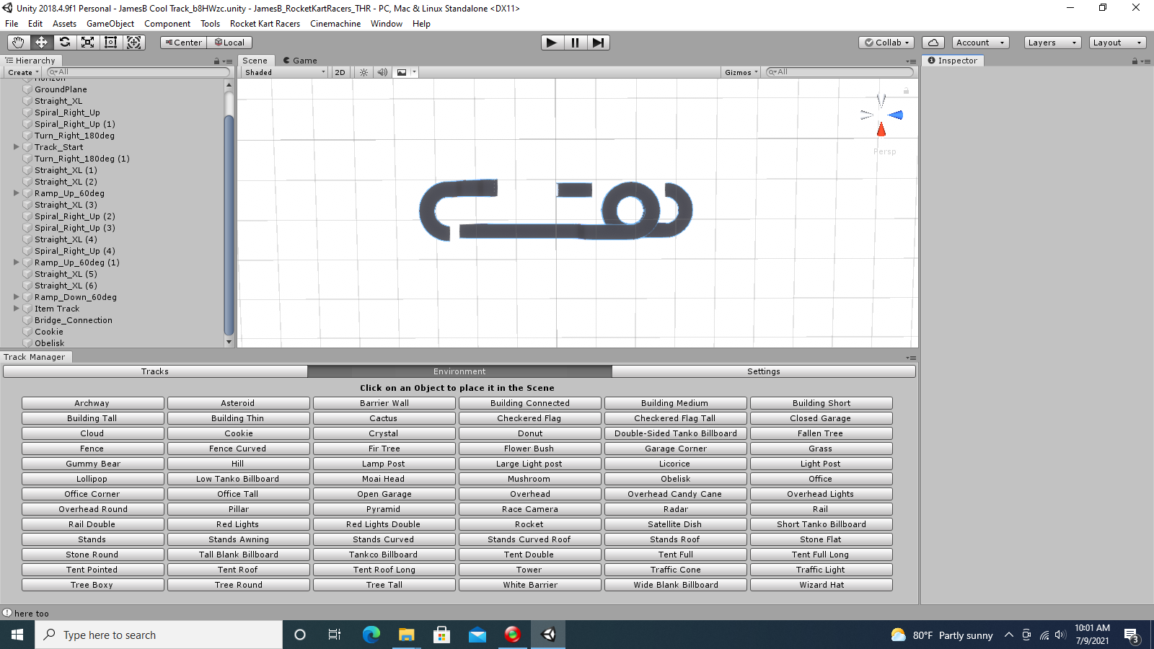Expand the Track_Start hierarchy item

17,147
